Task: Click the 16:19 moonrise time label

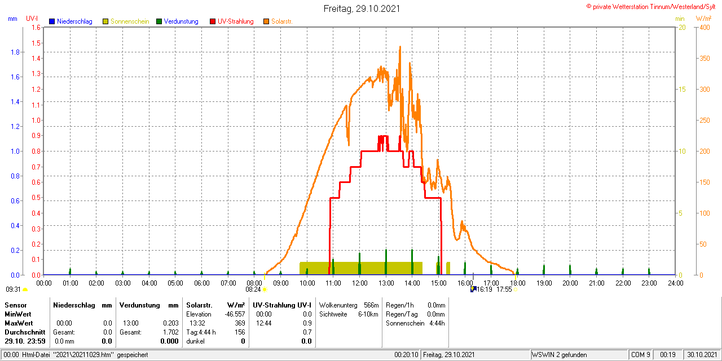Action: point(485,289)
